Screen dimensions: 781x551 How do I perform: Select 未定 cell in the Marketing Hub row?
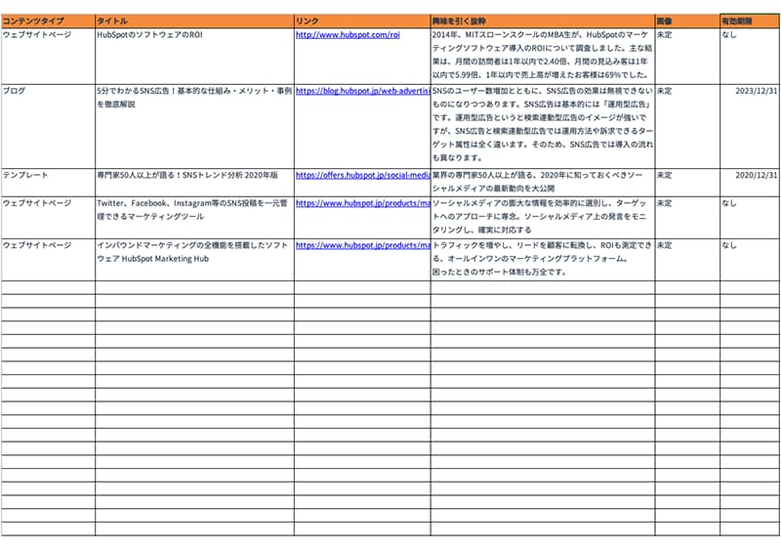click(x=687, y=259)
